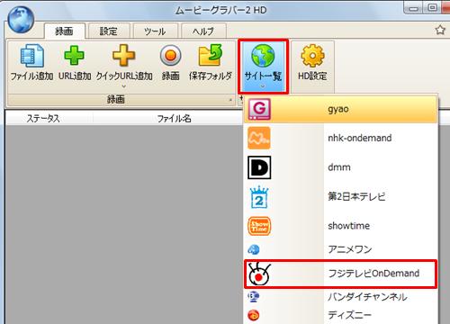Choose dmm in the site menu
Image resolution: width=450 pixels, height=324 pixels.
click(x=341, y=167)
